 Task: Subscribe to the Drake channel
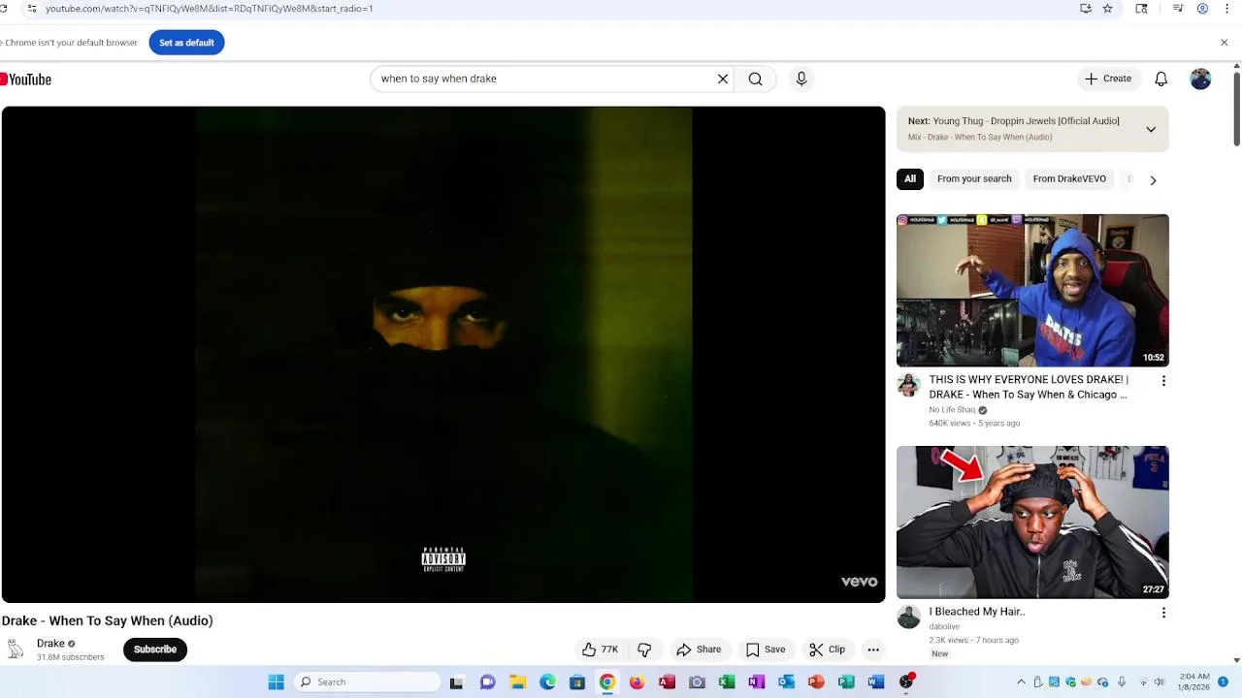pos(155,650)
